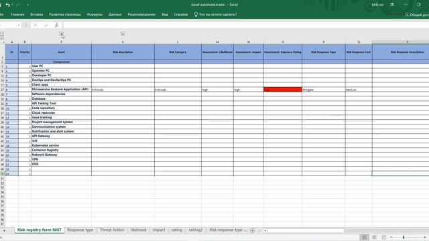Image resolution: width=429 pixels, height=241 pixels.
Task: Open the Вид ribbon tab
Action: (165, 15)
